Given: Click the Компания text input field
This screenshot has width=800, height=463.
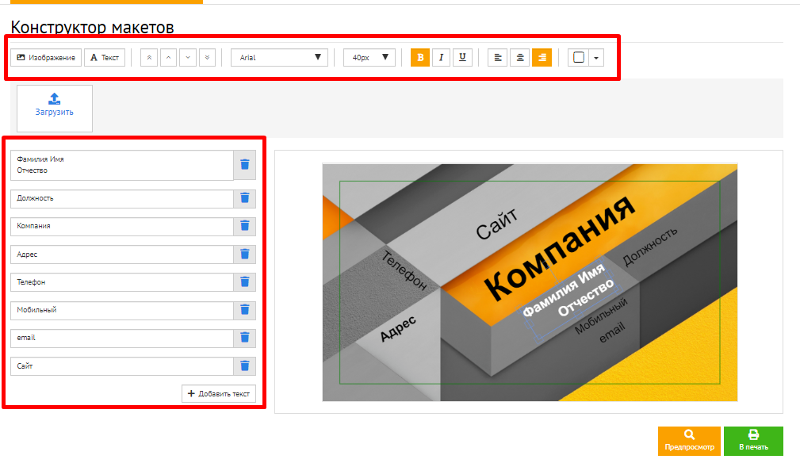Looking at the screenshot, I should pyautogui.click(x=122, y=226).
